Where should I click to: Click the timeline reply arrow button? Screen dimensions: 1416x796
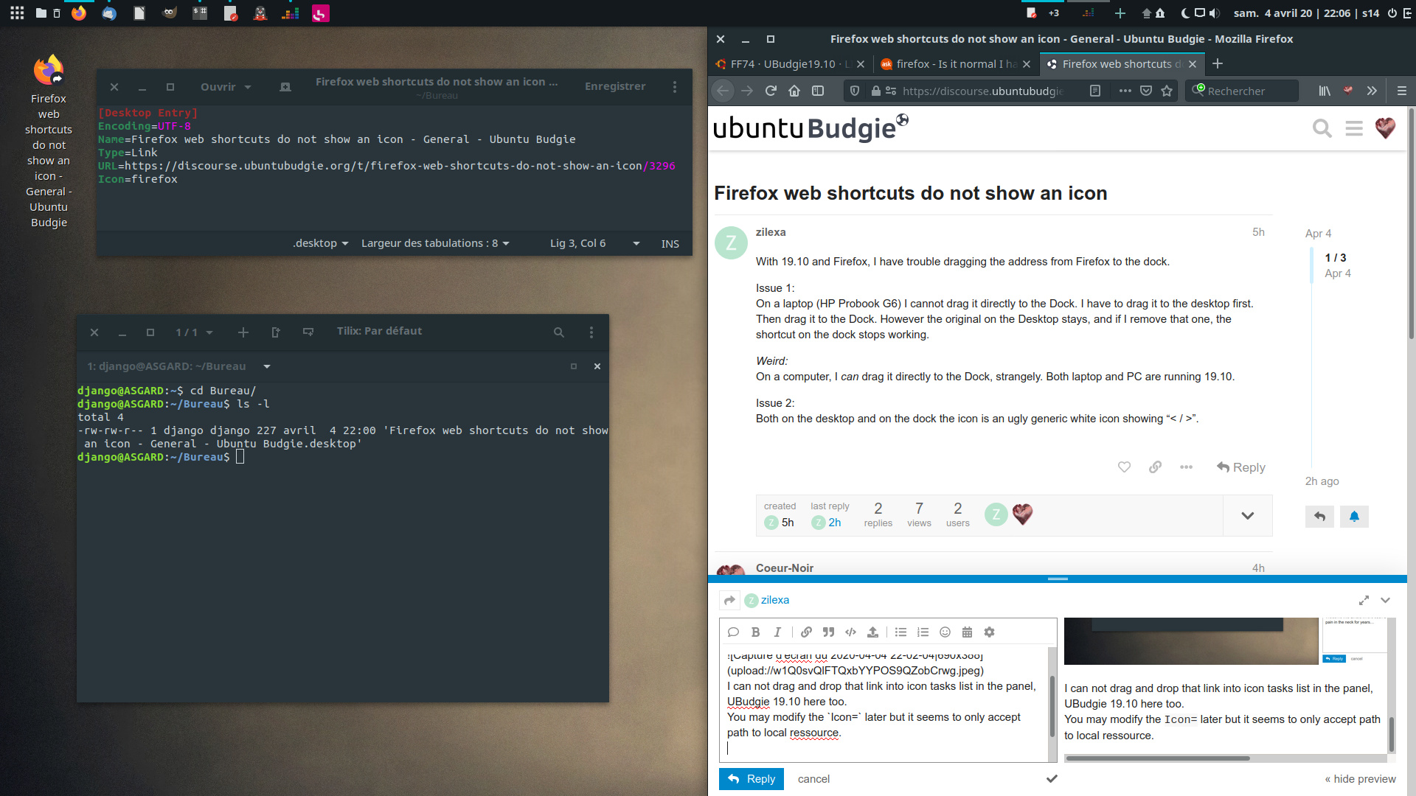1319,517
